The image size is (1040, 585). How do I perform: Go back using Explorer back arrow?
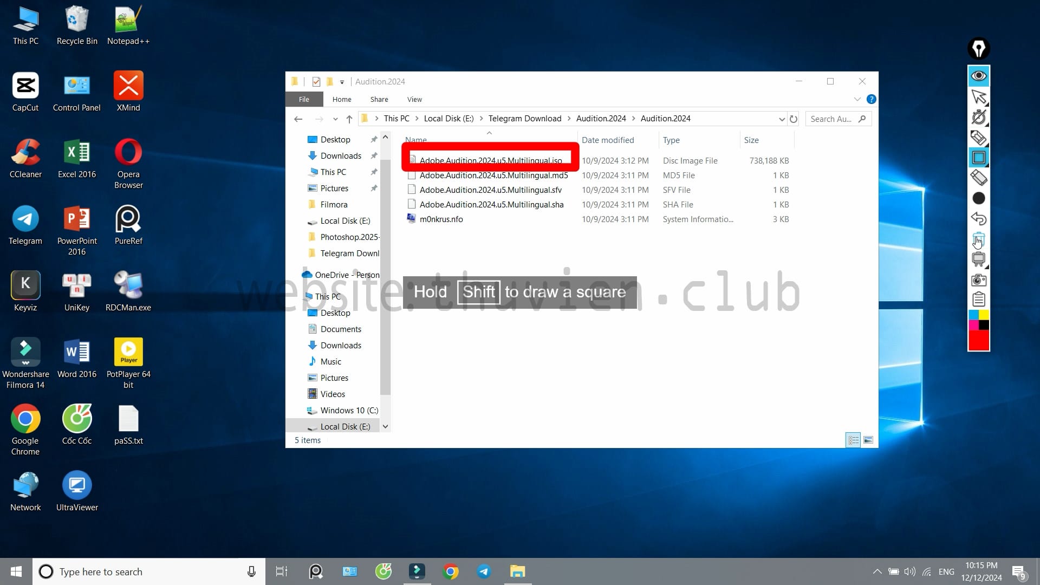298,119
